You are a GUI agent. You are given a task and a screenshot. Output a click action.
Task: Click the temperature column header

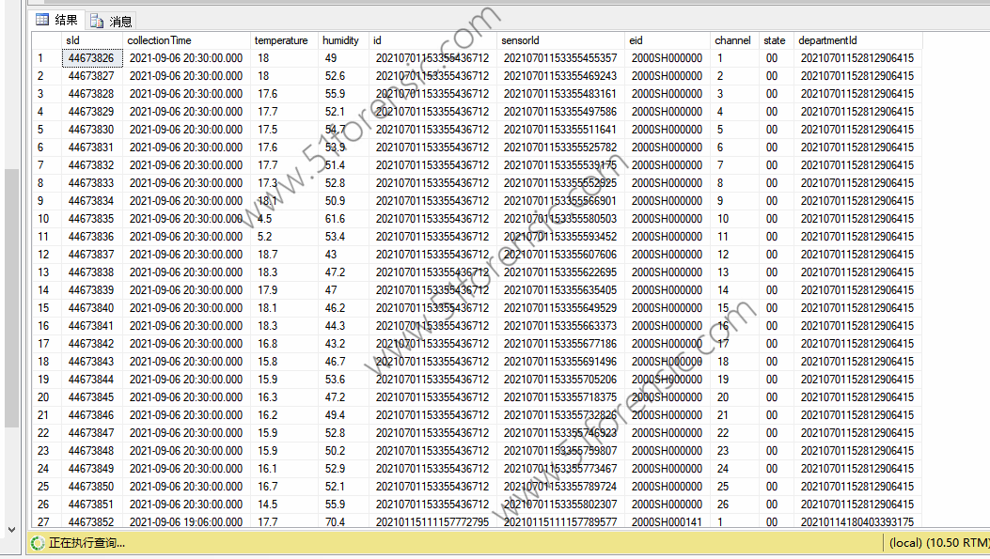pyautogui.click(x=281, y=40)
